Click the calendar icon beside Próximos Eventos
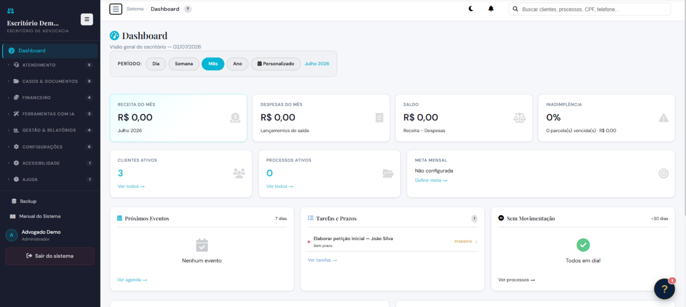686x307 pixels. (x=119, y=218)
